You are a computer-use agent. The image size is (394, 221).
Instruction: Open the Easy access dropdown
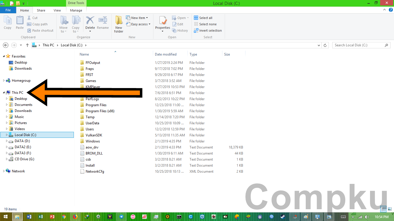(x=138, y=24)
